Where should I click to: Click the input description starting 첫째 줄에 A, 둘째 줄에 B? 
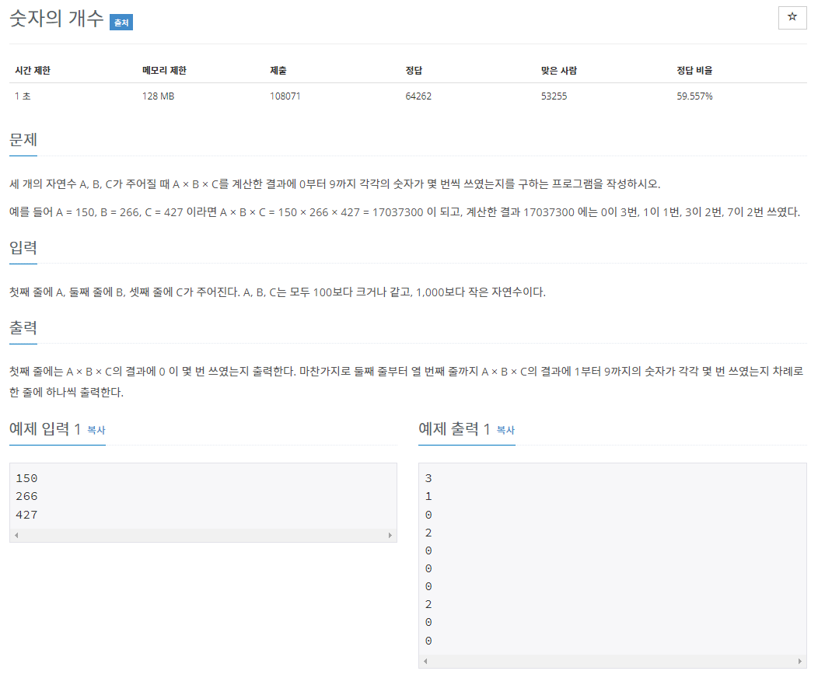tap(278, 292)
